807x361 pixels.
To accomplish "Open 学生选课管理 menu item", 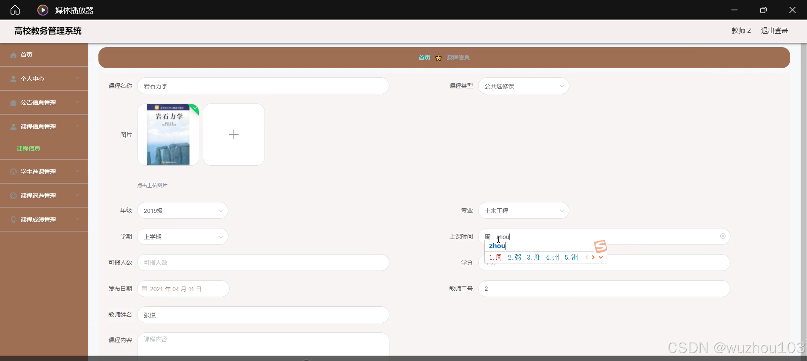I will click(x=44, y=172).
